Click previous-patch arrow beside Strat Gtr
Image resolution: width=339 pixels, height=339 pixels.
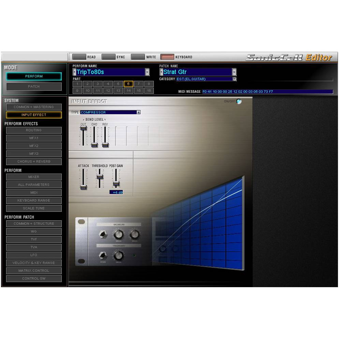point(161,72)
